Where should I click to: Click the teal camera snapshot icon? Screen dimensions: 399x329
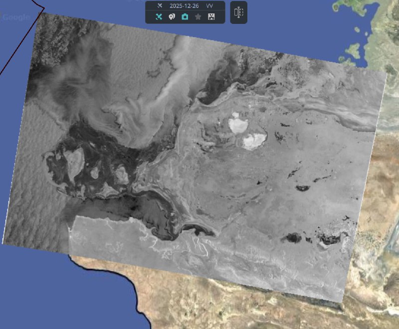(185, 17)
